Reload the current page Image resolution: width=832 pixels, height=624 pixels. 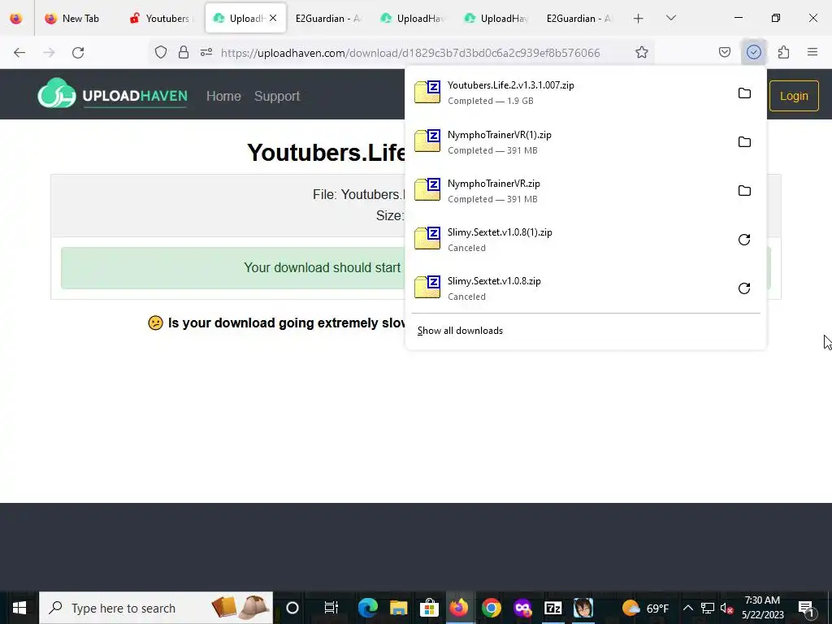coord(78,52)
